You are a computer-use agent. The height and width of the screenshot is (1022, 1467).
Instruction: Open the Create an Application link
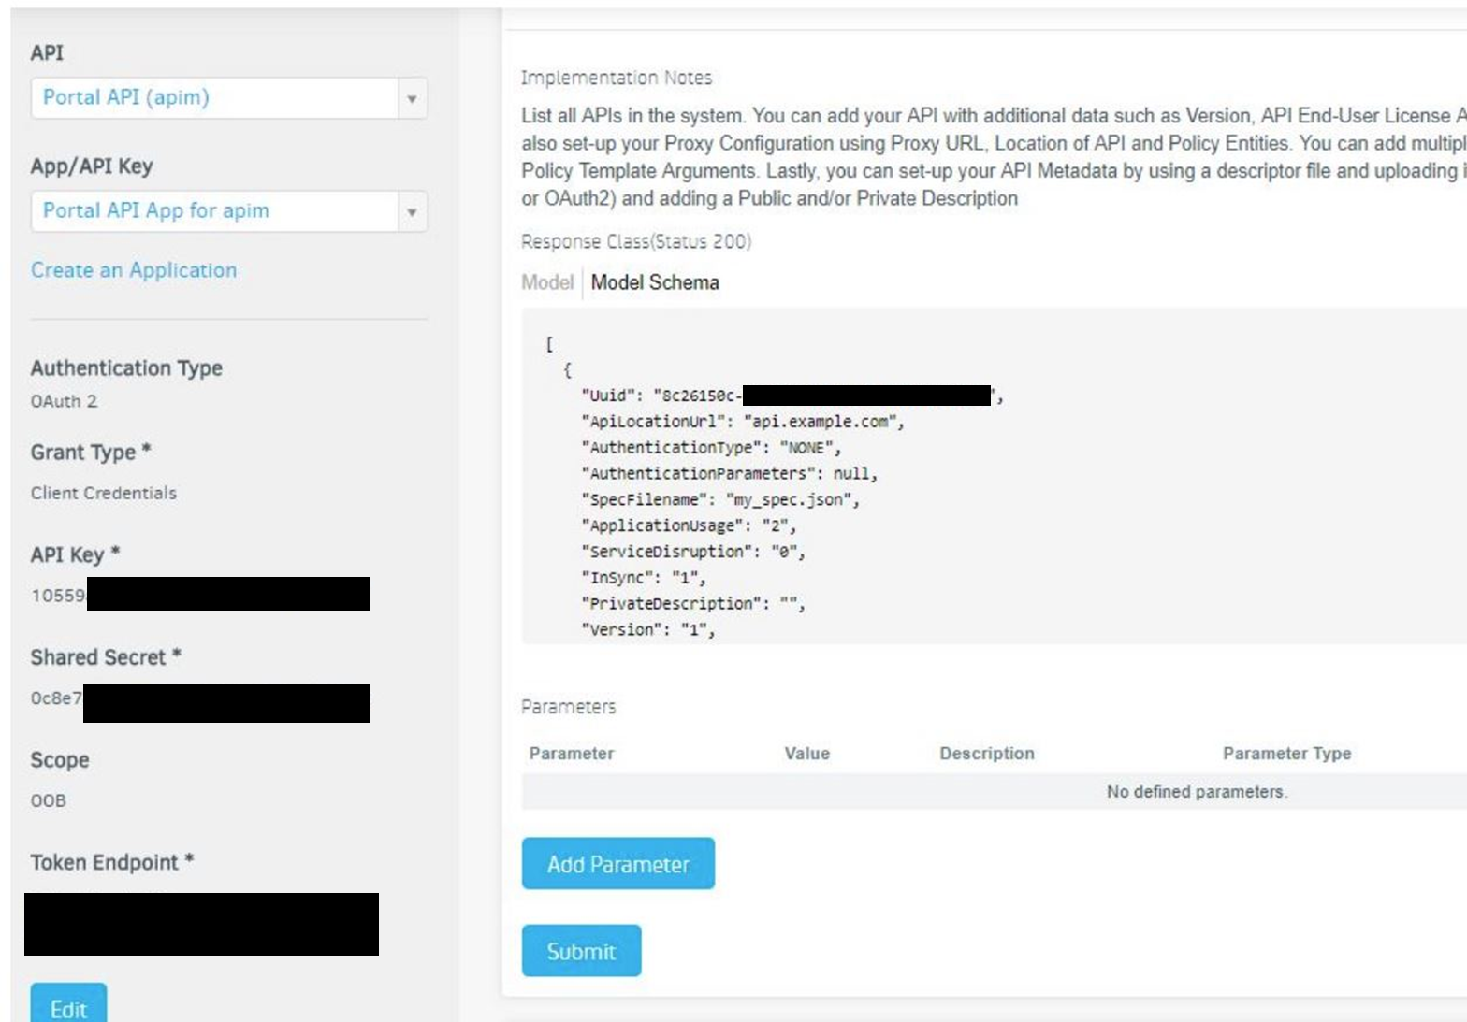coord(134,270)
